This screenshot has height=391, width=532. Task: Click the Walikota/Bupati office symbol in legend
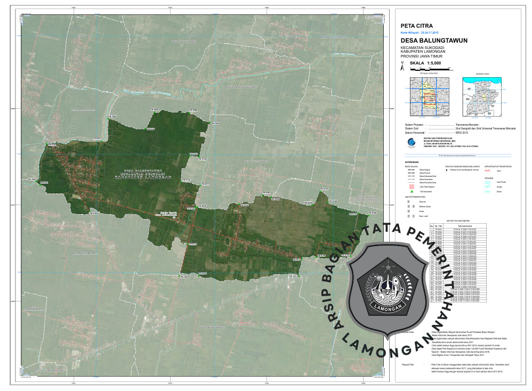click(x=408, y=207)
